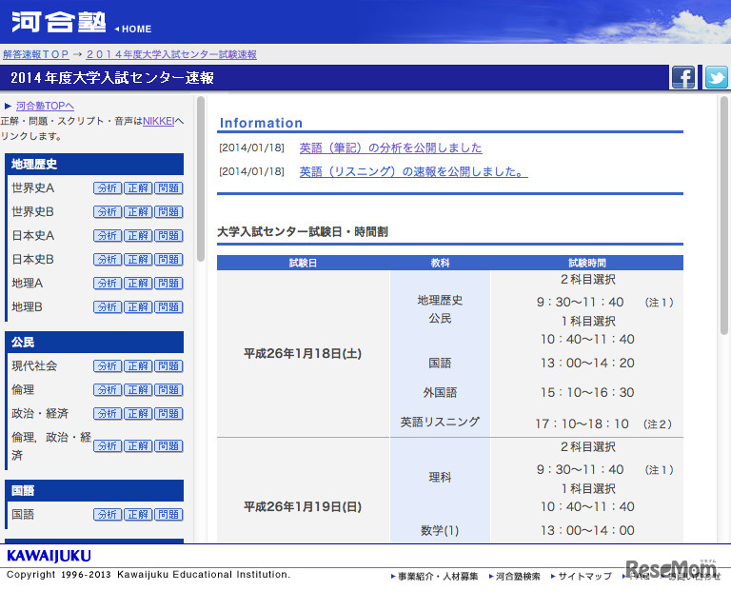Click 正解 button for 地理B

click(x=138, y=306)
